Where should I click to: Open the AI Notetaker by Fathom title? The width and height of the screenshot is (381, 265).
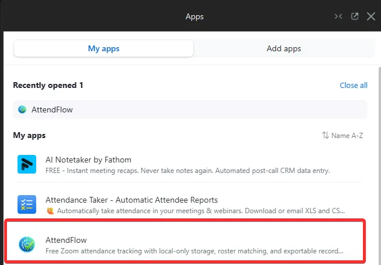pyautogui.click(x=88, y=160)
